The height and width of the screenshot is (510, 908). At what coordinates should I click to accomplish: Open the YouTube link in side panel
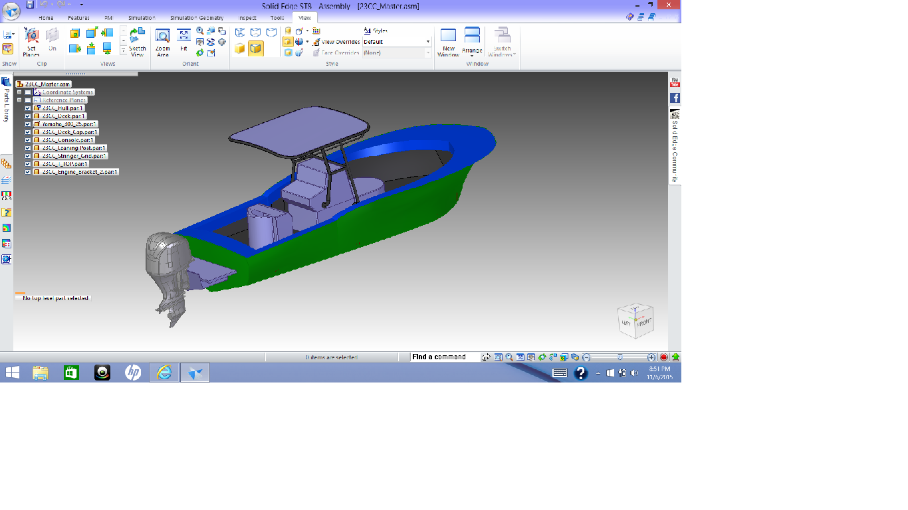pos(675,83)
